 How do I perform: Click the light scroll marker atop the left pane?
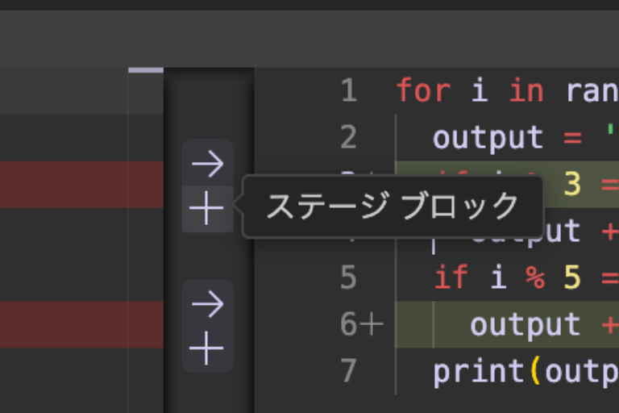[145, 71]
